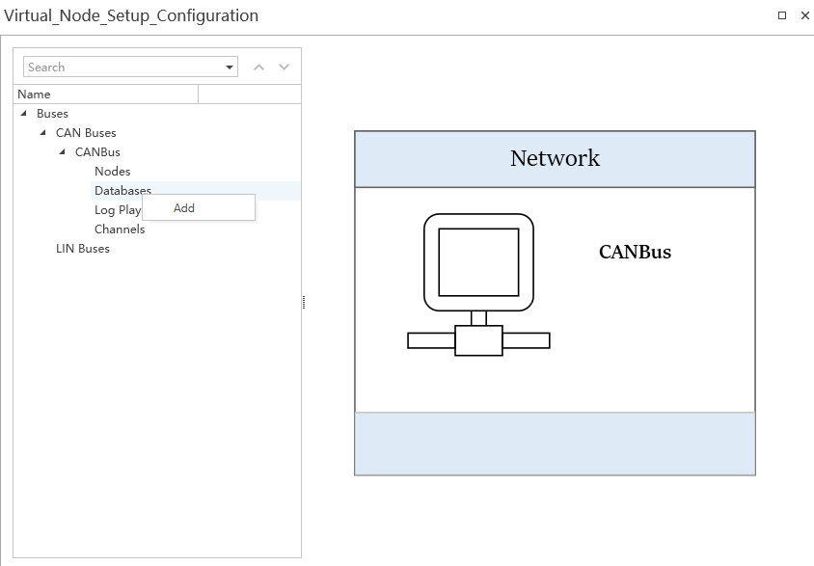Select the Databases tree item

click(x=122, y=190)
